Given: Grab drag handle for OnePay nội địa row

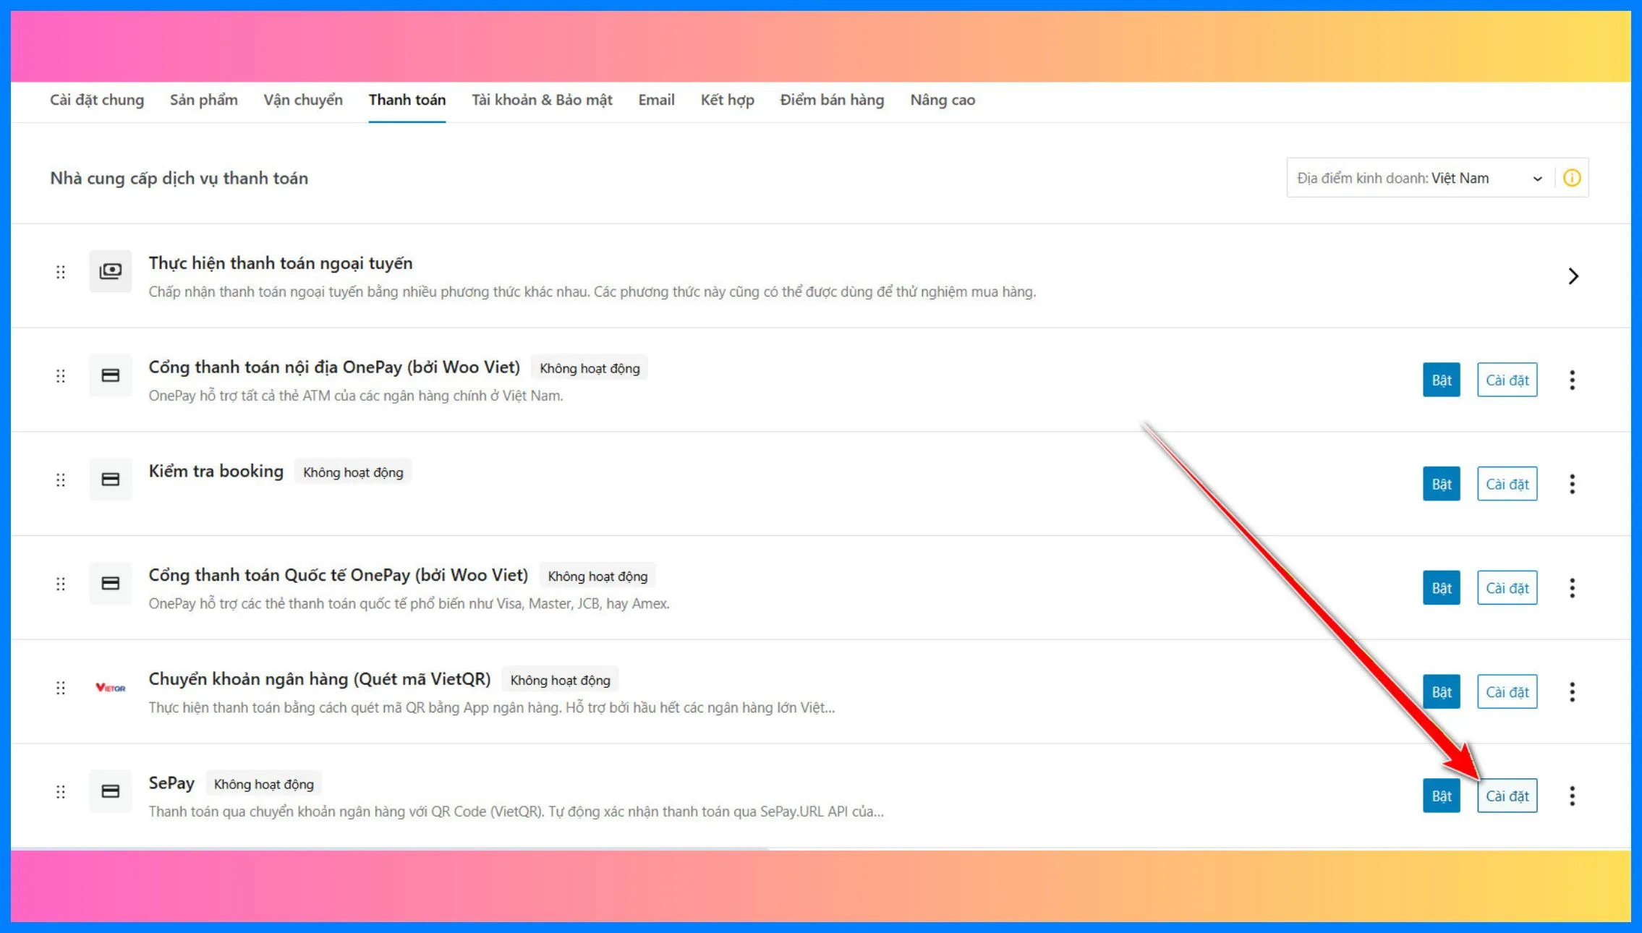Looking at the screenshot, I should [x=61, y=376].
